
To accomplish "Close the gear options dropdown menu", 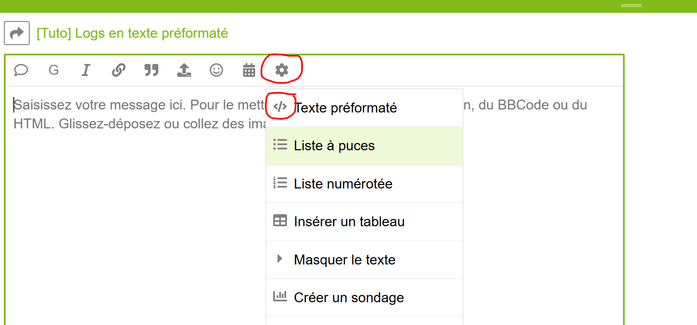I will coord(282,70).
